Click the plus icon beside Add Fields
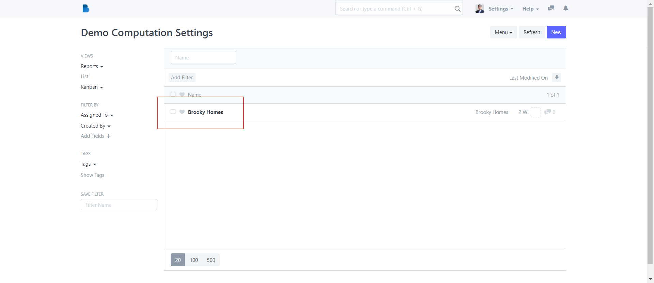Viewport: 654px width, 283px height. click(x=109, y=136)
